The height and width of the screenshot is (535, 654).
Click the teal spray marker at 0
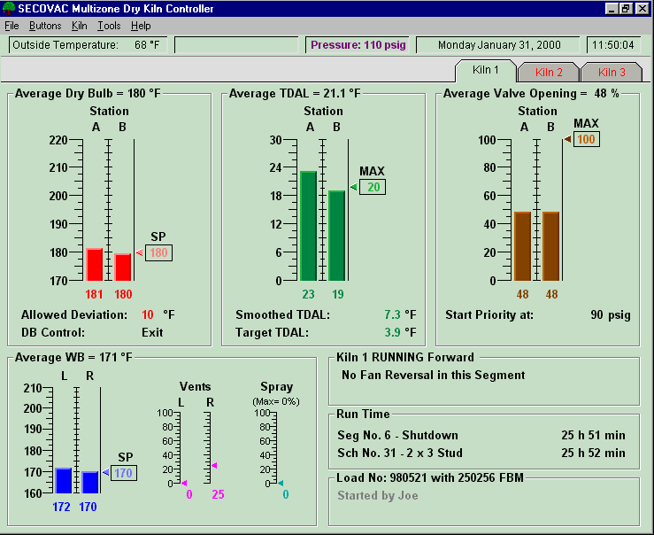click(281, 483)
